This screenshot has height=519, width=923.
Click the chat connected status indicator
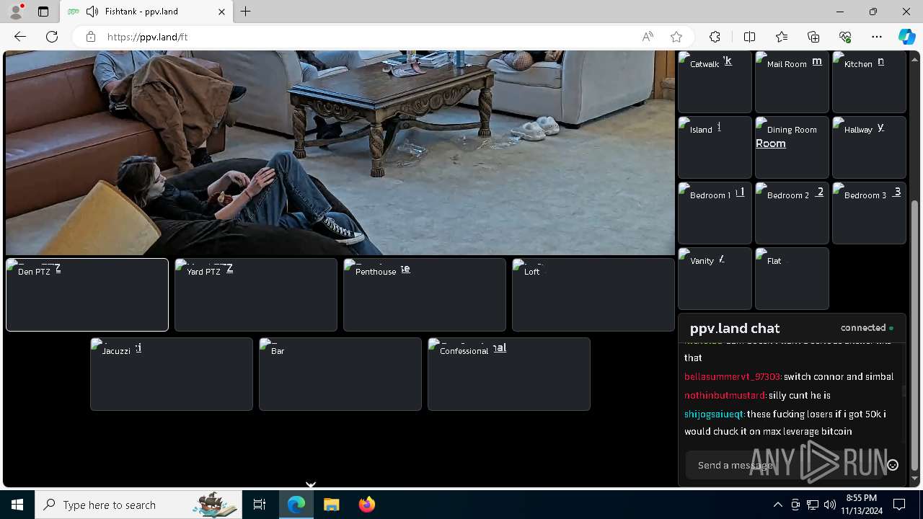click(x=867, y=327)
